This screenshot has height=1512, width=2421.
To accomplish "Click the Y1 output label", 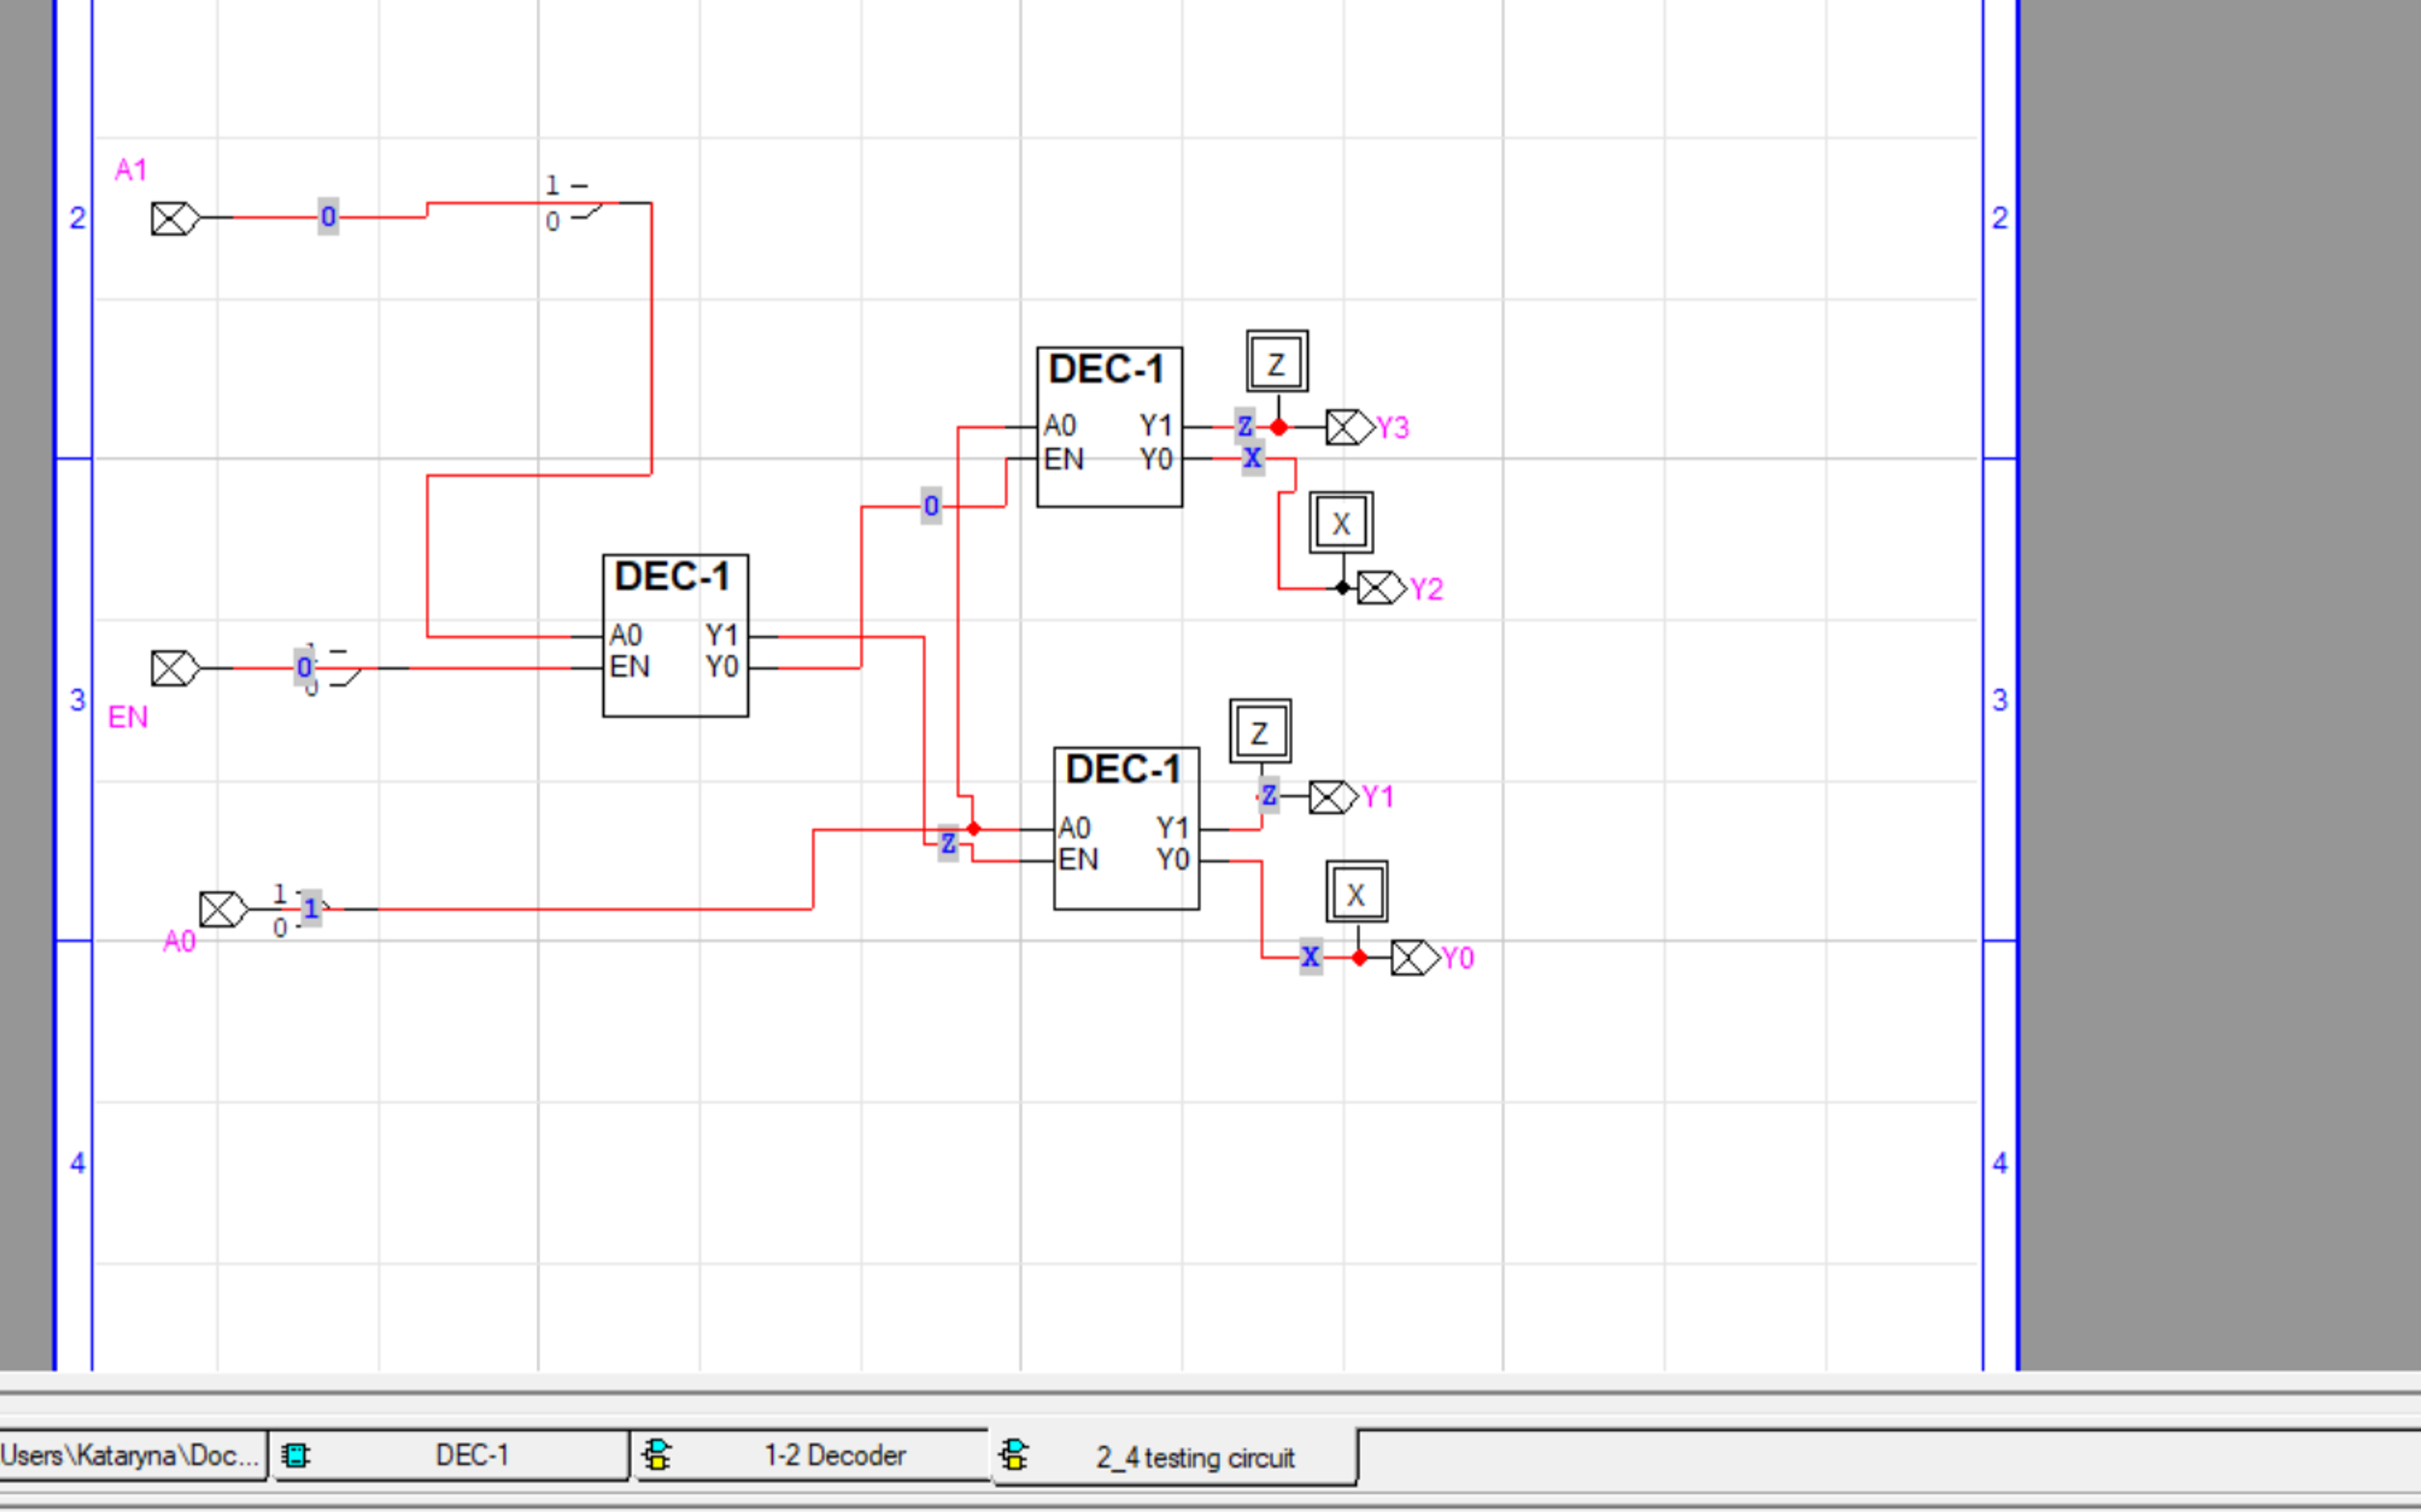I will point(1378,795).
